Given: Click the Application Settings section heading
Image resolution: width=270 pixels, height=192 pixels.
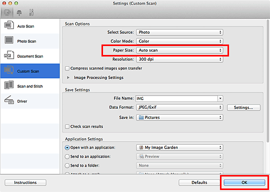Looking at the screenshot, I should [84, 139].
